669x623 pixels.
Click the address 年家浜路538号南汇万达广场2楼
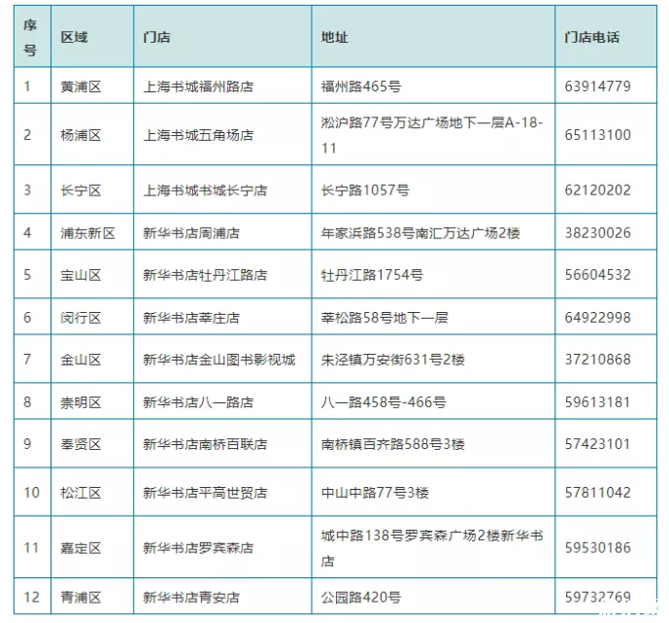(420, 232)
